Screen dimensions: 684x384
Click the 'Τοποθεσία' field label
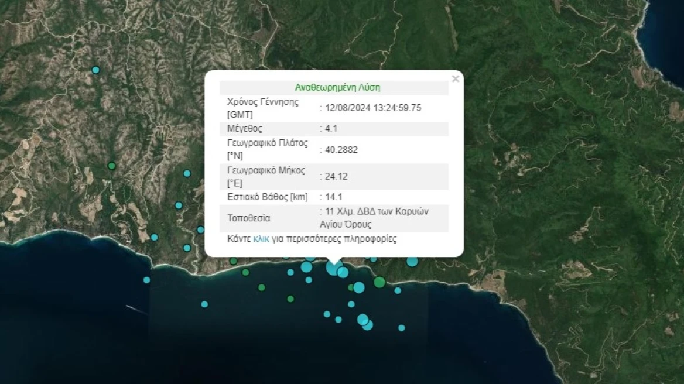coord(249,218)
